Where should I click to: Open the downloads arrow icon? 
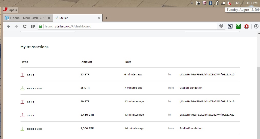pos(256,26)
